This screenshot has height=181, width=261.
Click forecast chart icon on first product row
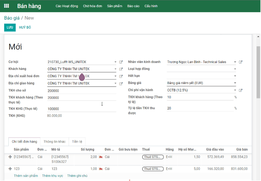click(101, 157)
